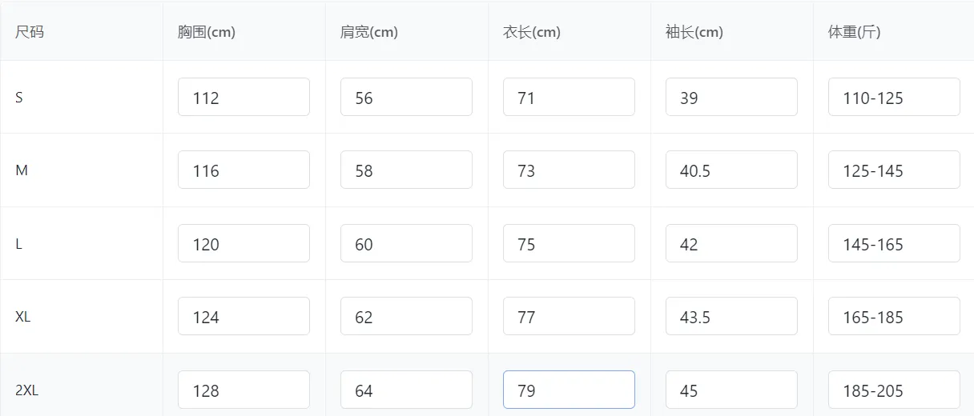Screen dimensions: 974x416
Task: Select the S row shoulder width field 56
Action: coord(406,97)
